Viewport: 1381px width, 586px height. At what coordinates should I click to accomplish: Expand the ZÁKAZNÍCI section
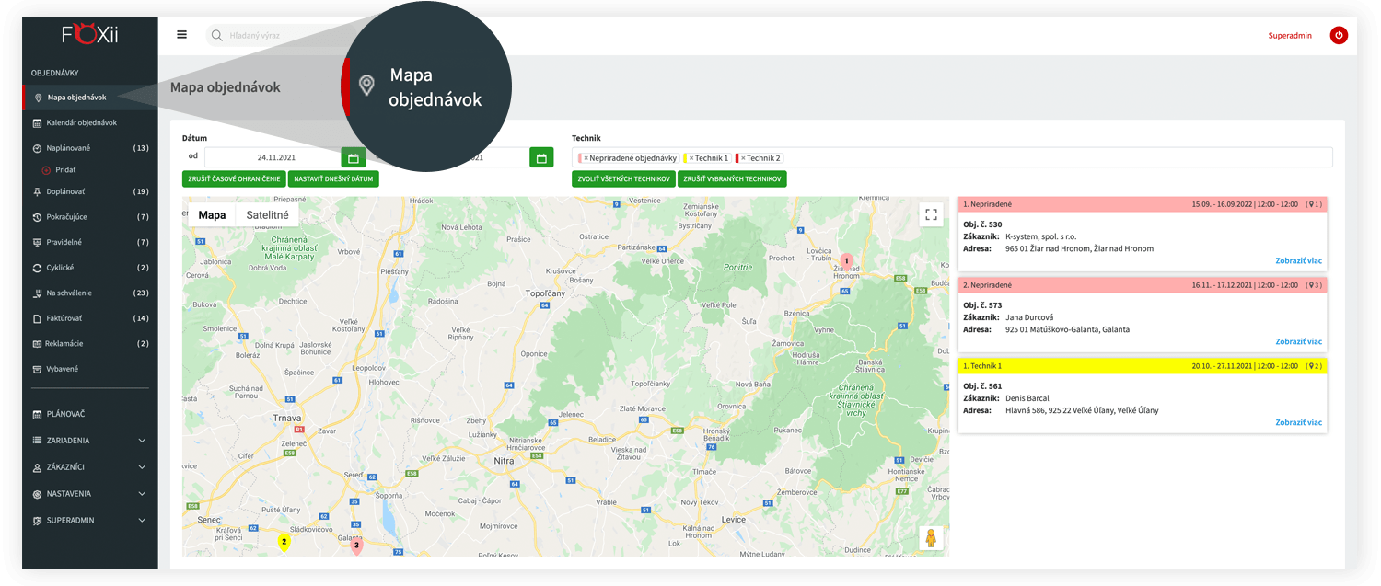click(89, 467)
